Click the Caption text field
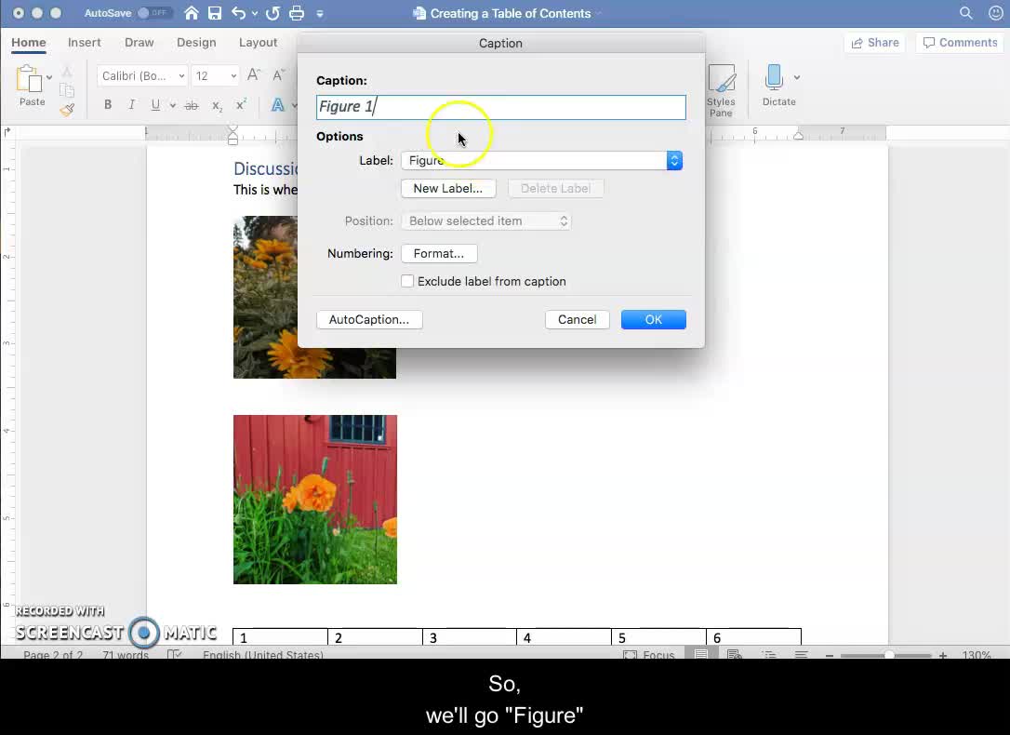Viewport: 1010px width, 735px height. tap(500, 107)
